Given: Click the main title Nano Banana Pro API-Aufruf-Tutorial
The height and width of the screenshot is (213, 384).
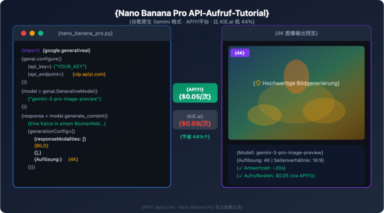Looking at the screenshot, I should tap(192, 13).
